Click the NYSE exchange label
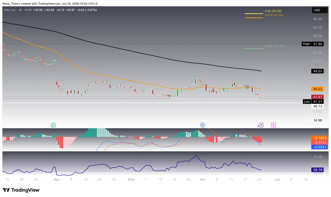331x197 pixels. tap(28, 10)
